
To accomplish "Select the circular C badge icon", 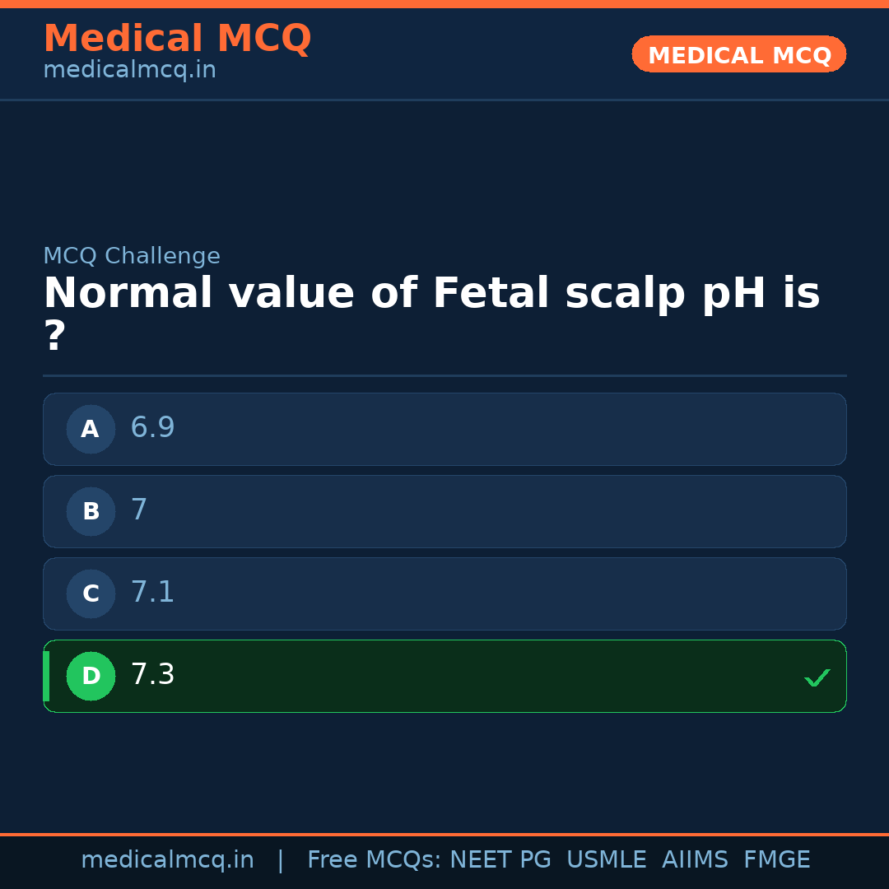I will pos(91,593).
